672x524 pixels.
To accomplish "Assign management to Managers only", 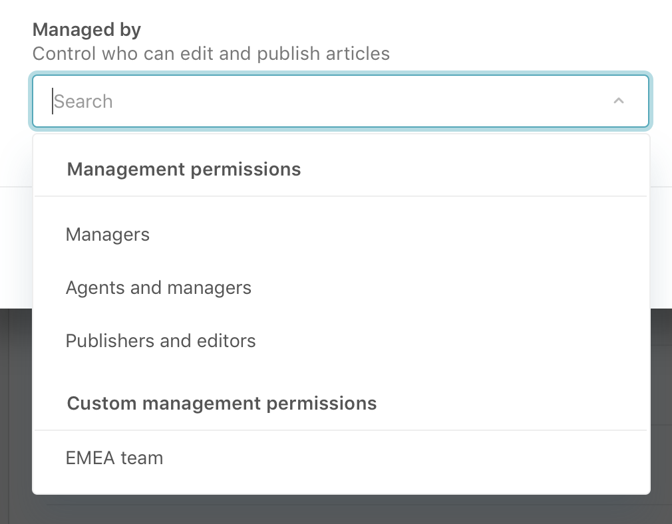I will 108,235.
